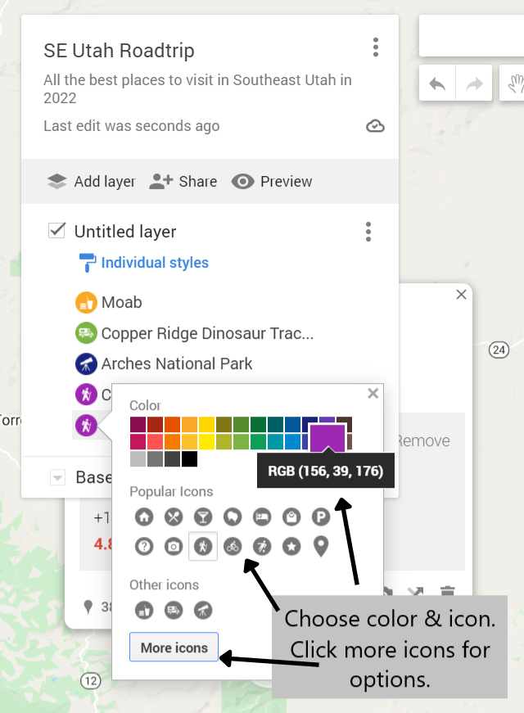
Task: Select Arches National Park entry
Action: [177, 363]
